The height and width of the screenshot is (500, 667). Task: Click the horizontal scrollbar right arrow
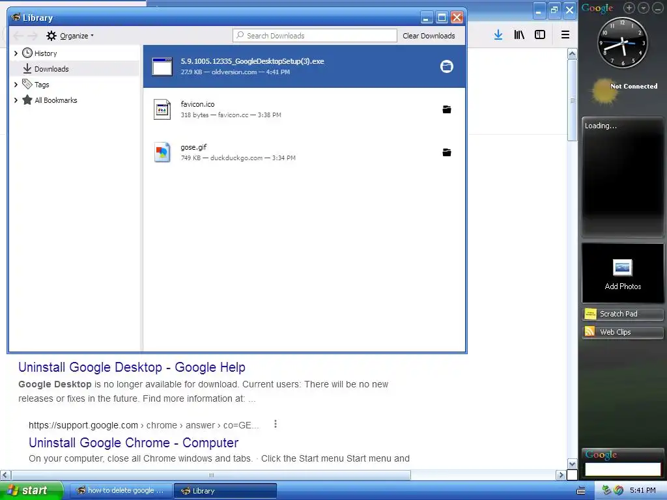[561, 475]
